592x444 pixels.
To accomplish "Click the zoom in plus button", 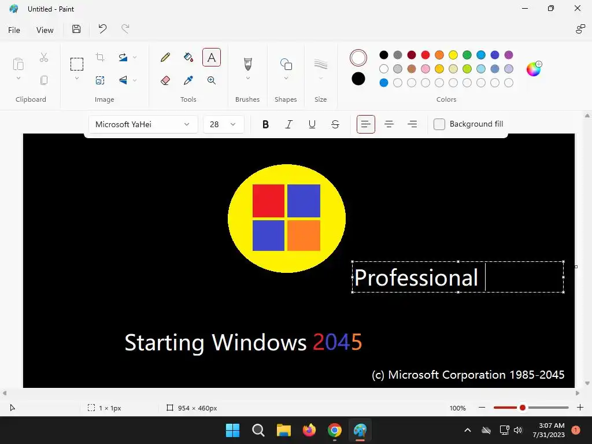I will (580, 408).
